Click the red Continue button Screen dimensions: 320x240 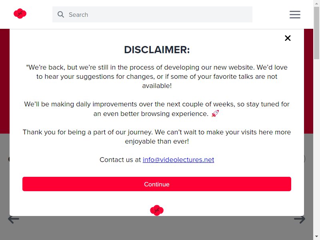coord(157,184)
